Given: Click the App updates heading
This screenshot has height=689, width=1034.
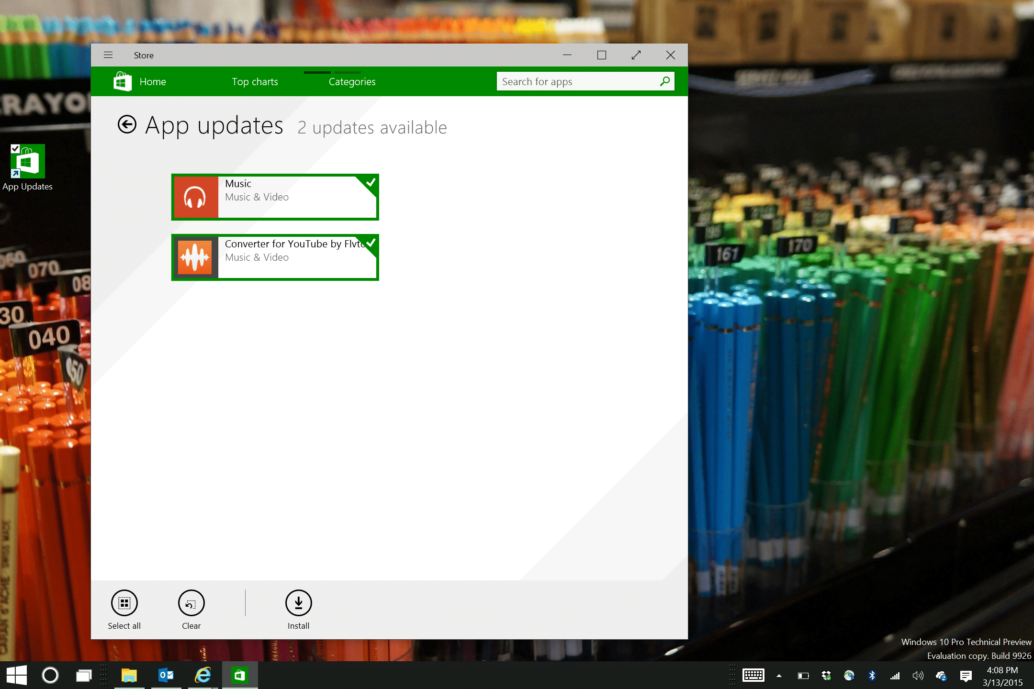Looking at the screenshot, I should tap(214, 125).
